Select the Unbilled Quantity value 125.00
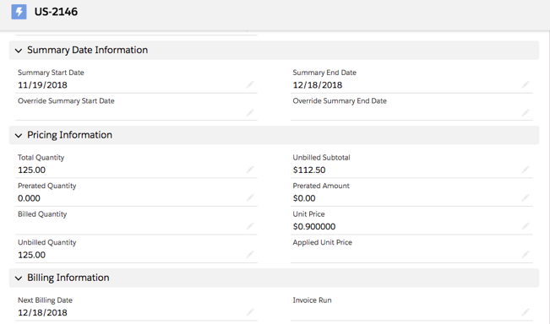Viewport: 550px width, 324px height. tap(31, 255)
